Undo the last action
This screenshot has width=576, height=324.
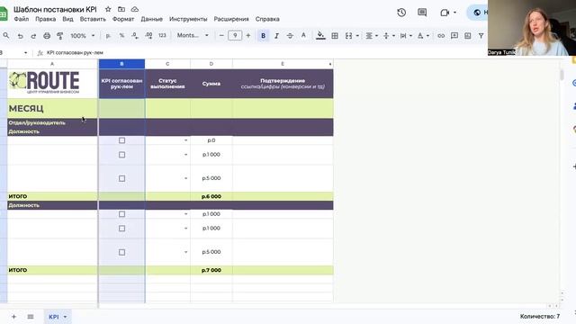(20, 36)
